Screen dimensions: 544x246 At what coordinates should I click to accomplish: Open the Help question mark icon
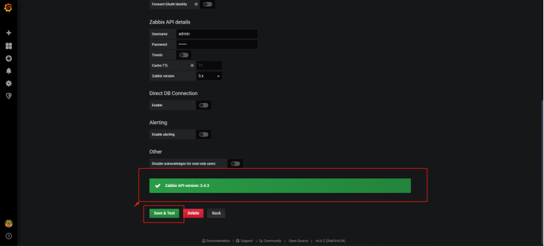9,236
